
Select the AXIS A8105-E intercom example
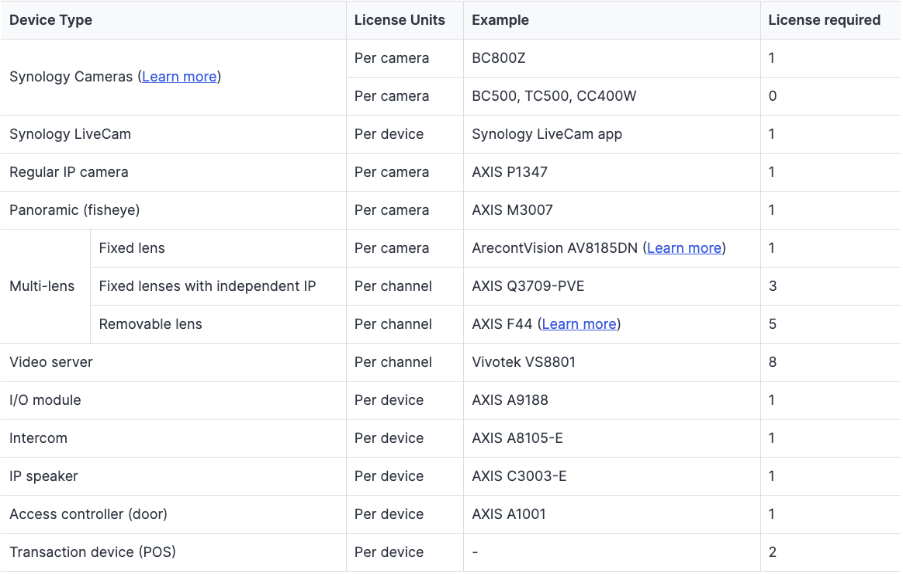click(x=517, y=438)
